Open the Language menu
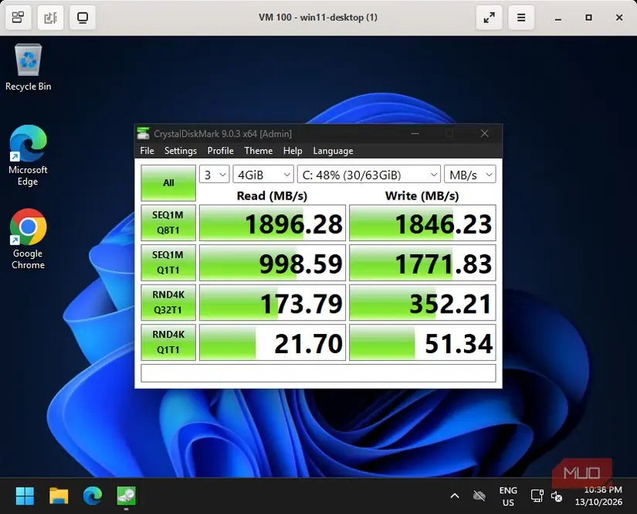This screenshot has height=514, width=637. click(333, 151)
